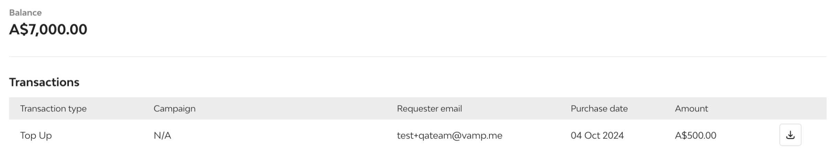Download the Top Up transaction invoice
This screenshot has width=835, height=148.
point(790,135)
